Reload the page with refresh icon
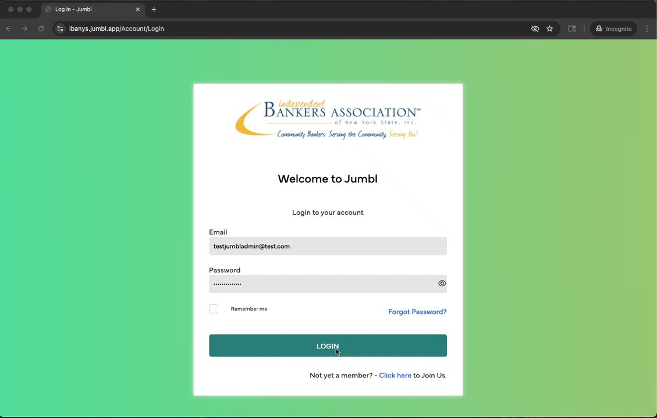Viewport: 657px width, 418px height. point(41,29)
